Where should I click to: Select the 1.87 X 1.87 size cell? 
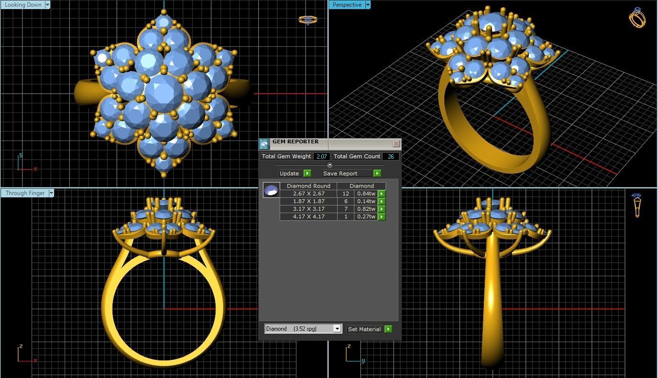(308, 201)
